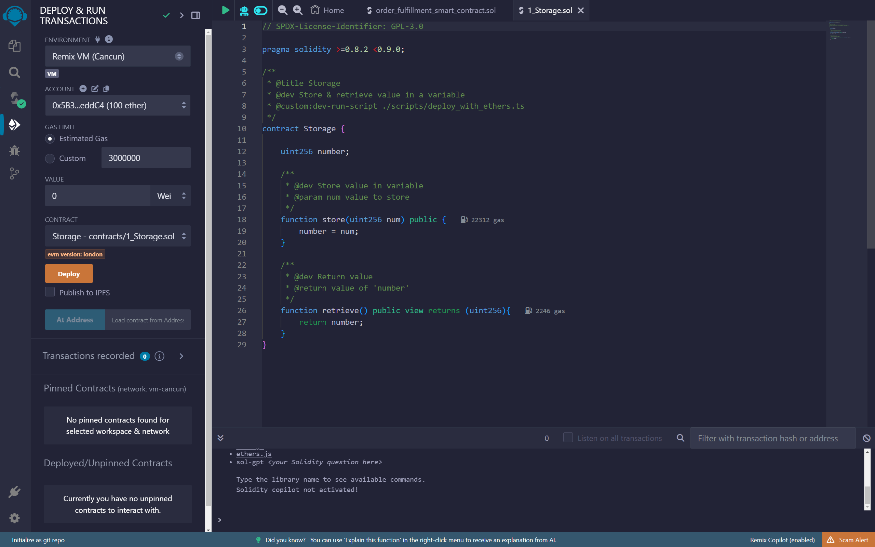
Task: Open the Remix home logo icon
Action: pyautogui.click(x=14, y=16)
